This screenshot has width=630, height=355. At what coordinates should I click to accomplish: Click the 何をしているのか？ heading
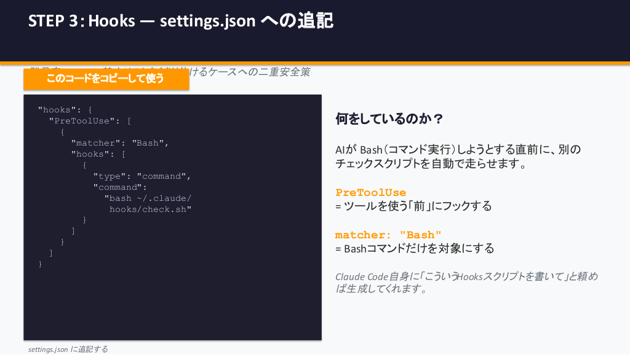(389, 119)
